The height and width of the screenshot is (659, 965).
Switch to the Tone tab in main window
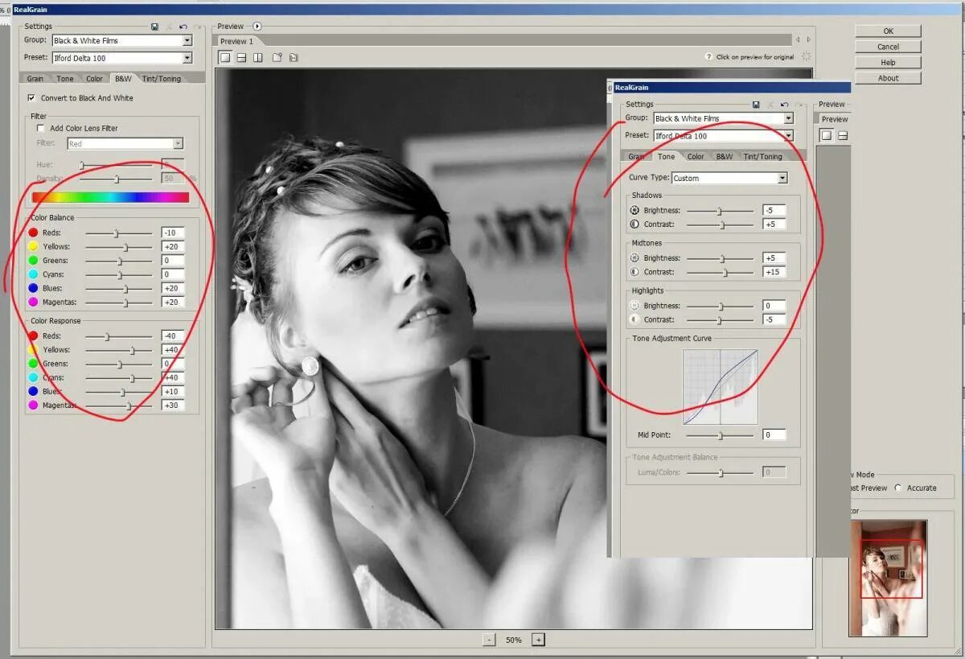[65, 78]
